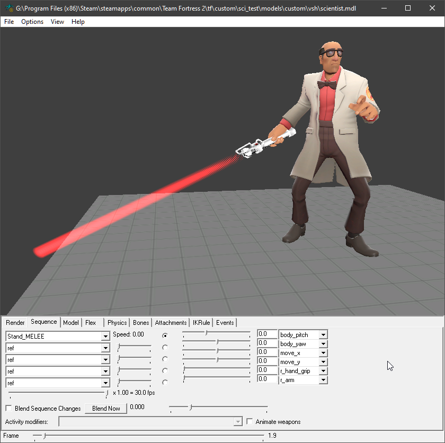Image resolution: width=445 pixels, height=443 pixels.
Task: Click the blend time slider beside 0.000
Action: point(218,408)
